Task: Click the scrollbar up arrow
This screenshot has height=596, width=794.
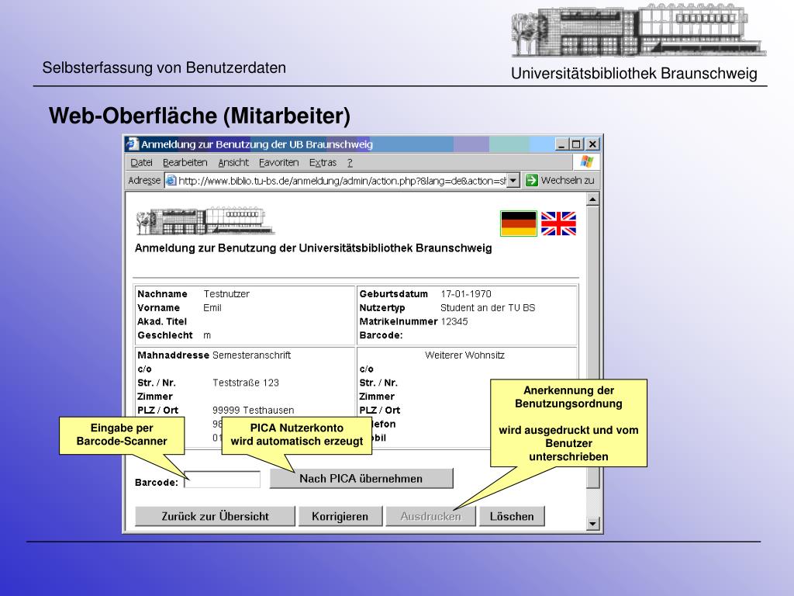Action: (592, 199)
